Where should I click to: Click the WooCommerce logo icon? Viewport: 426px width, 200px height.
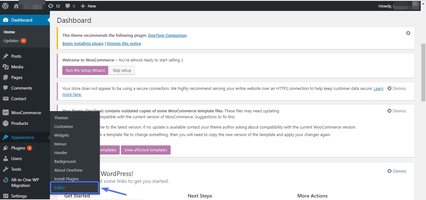[x=6, y=113]
